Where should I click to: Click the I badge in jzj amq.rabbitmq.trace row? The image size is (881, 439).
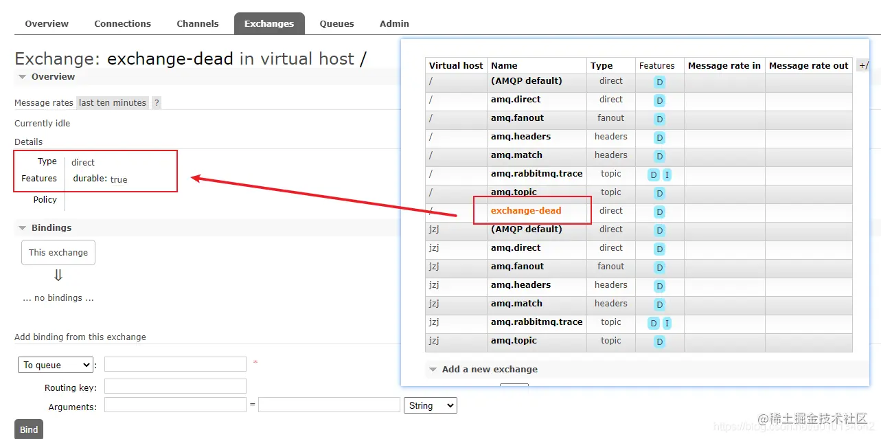click(x=667, y=323)
